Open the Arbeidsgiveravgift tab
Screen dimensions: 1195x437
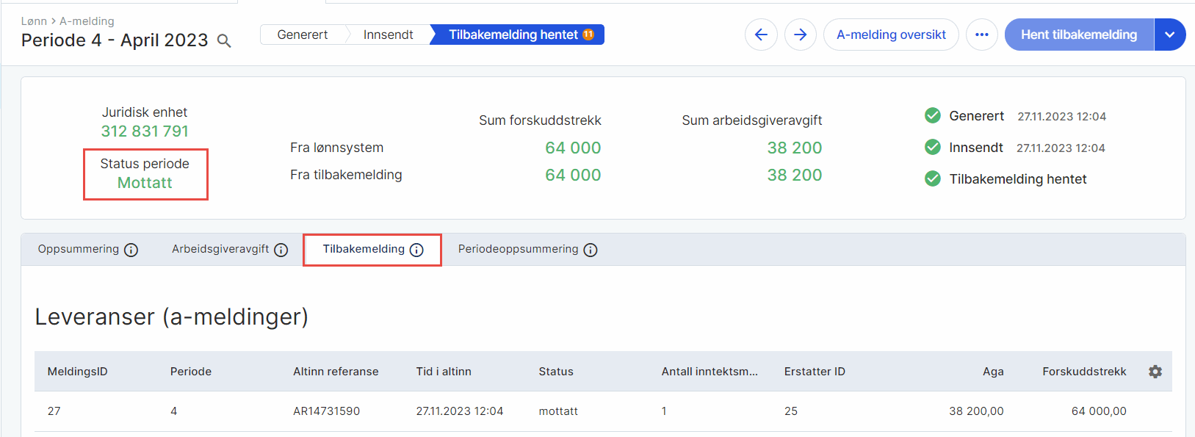pyautogui.click(x=220, y=249)
